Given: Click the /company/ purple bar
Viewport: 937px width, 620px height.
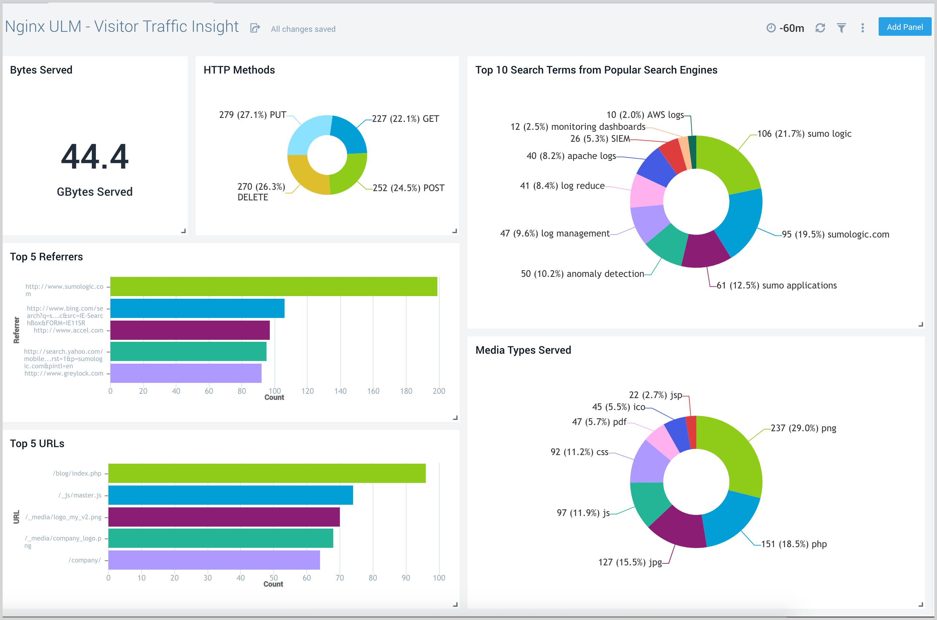Looking at the screenshot, I should pyautogui.click(x=214, y=560).
